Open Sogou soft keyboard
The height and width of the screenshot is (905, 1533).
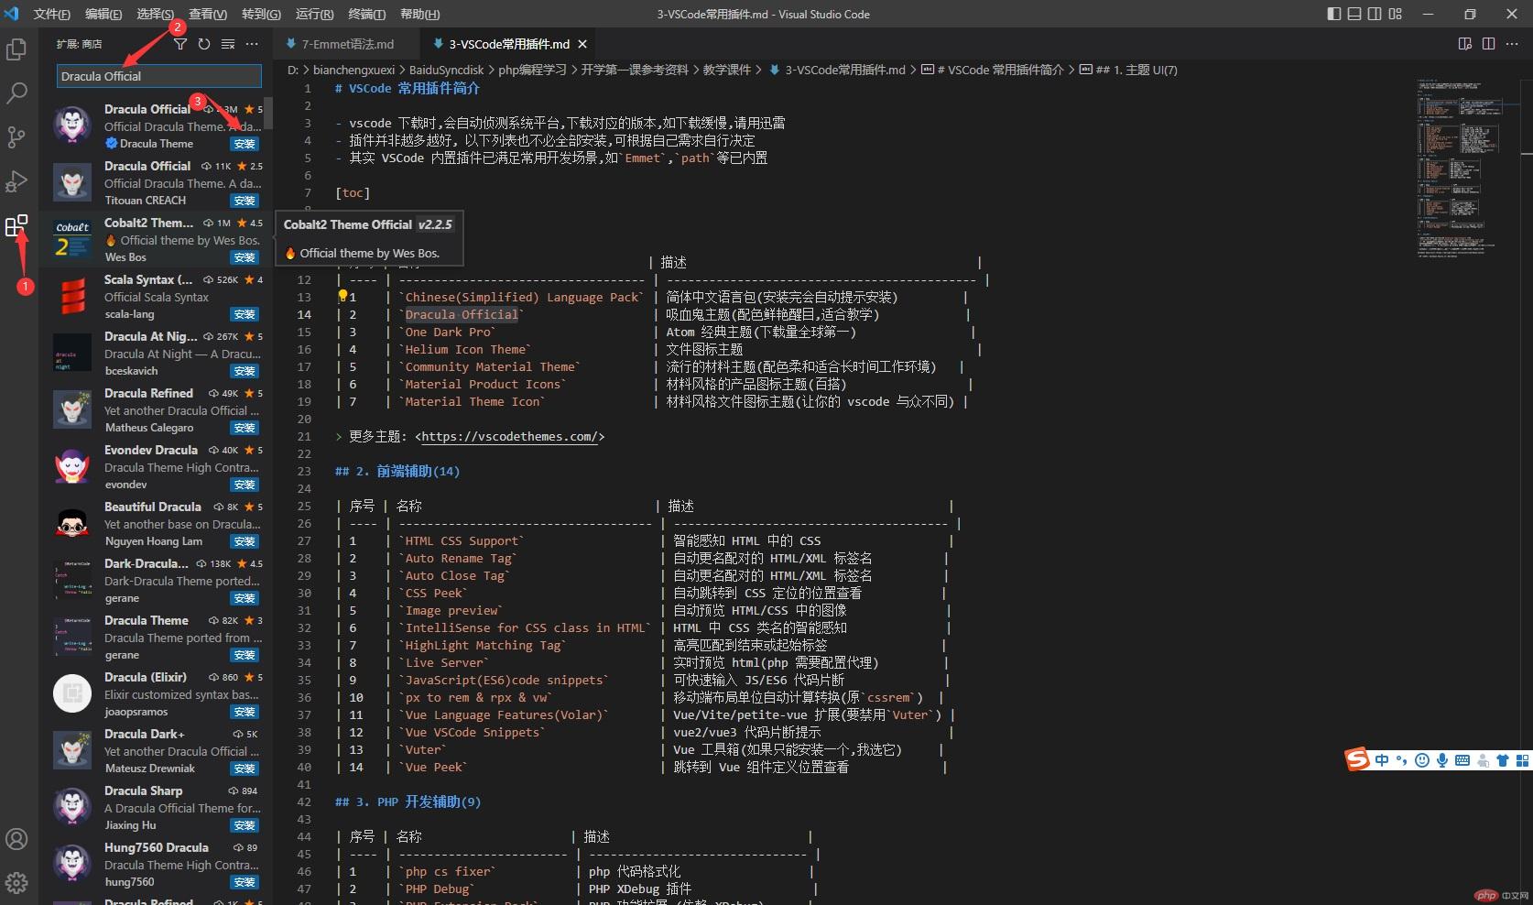click(x=1462, y=760)
